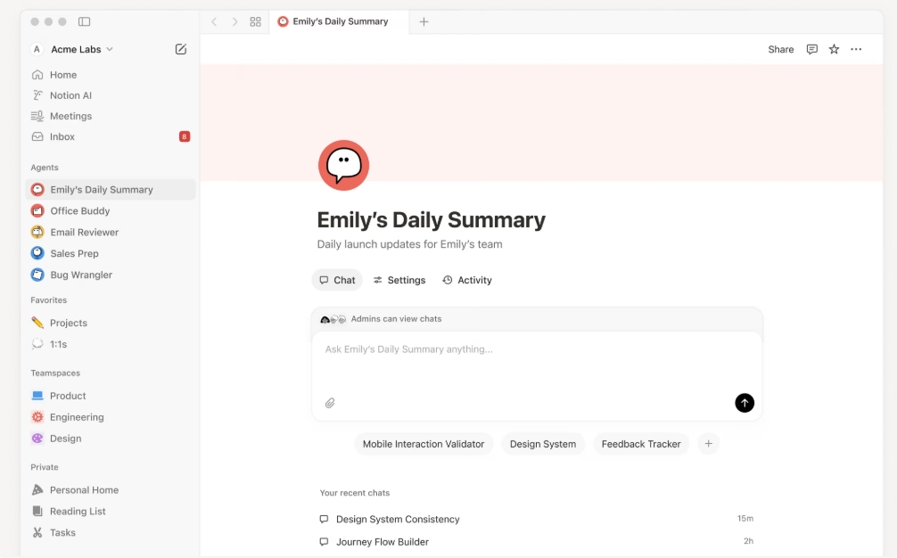Open the comments icon in top bar

[x=811, y=49]
